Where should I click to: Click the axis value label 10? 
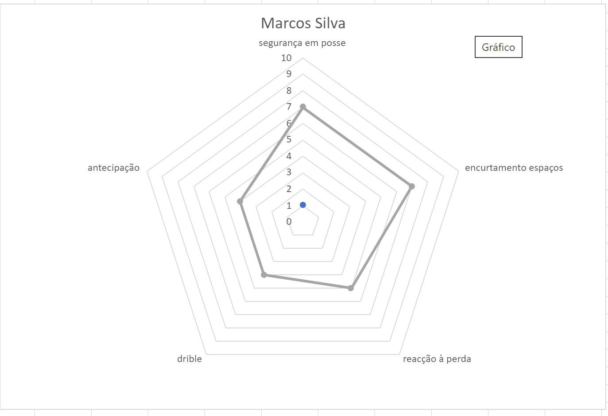pyautogui.click(x=286, y=58)
